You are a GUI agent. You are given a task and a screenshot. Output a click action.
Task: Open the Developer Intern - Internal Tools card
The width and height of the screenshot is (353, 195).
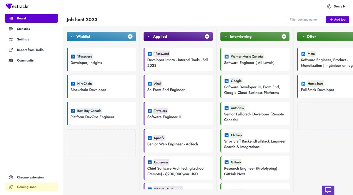[x=178, y=60]
